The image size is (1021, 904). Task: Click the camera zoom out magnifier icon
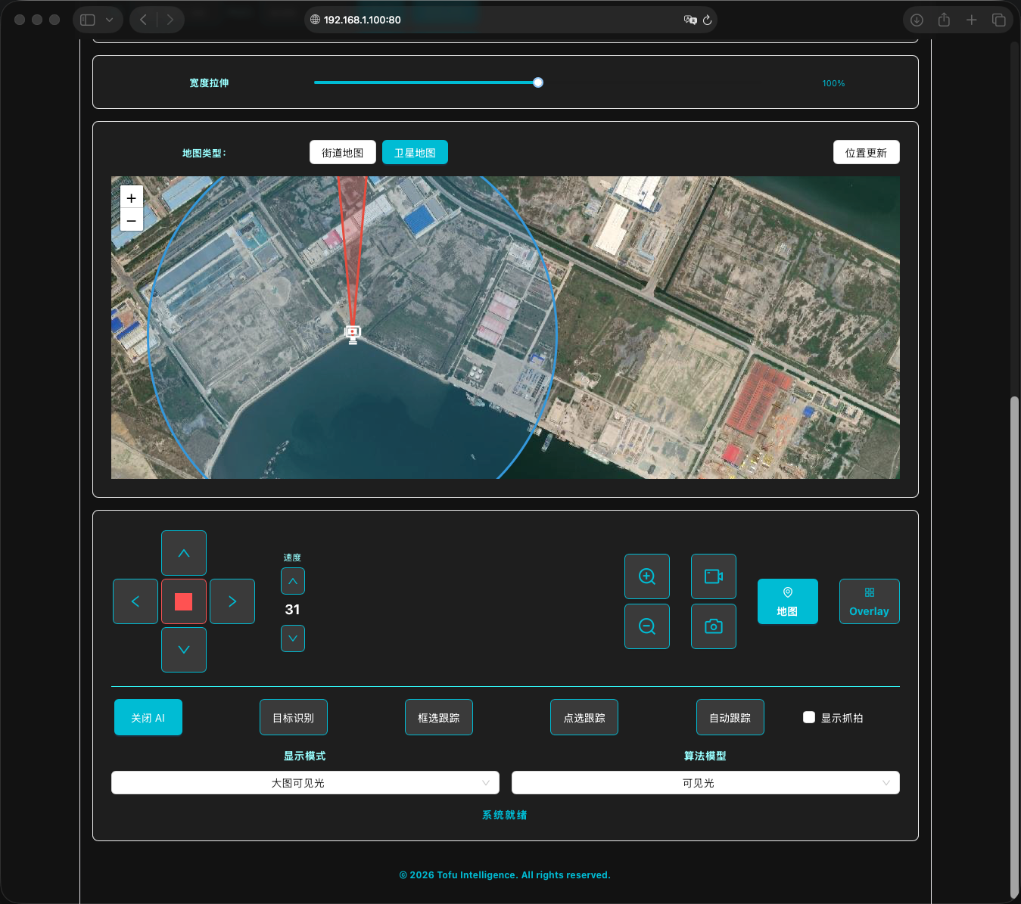point(646,626)
